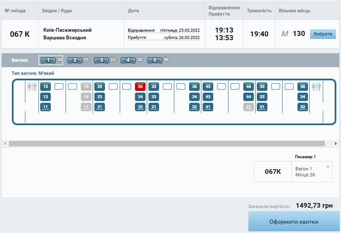Remove passenger 1 ticket with X
Screen dimensions: 341x233
(x=327, y=167)
